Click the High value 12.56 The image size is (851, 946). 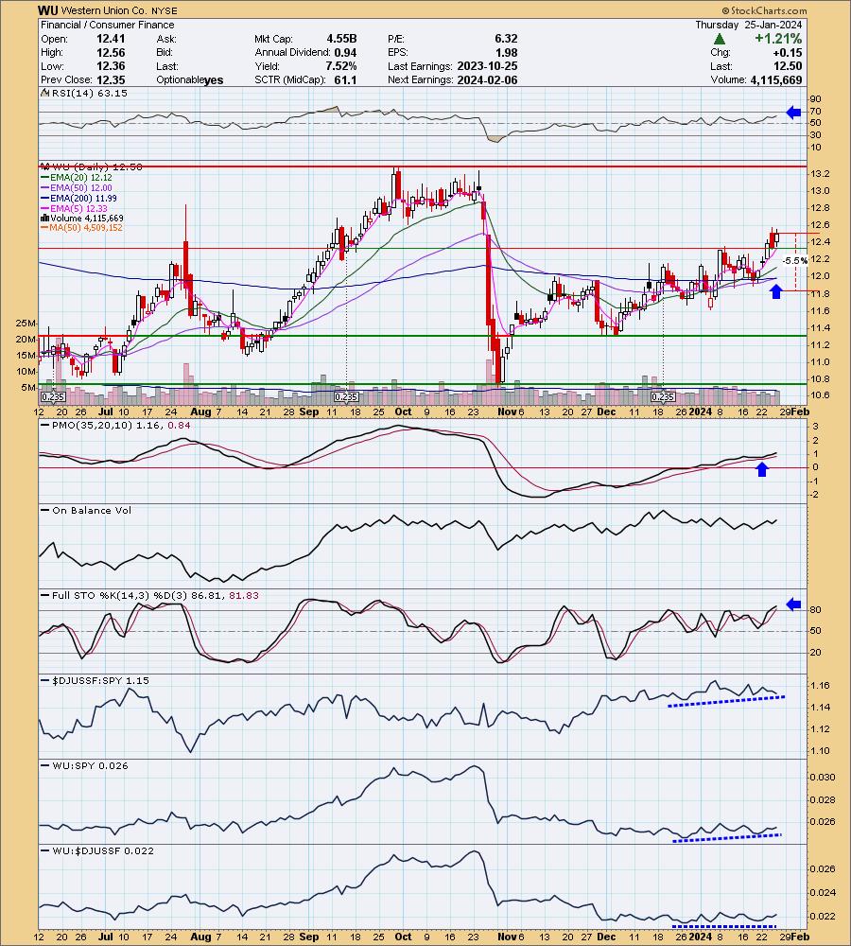point(111,52)
